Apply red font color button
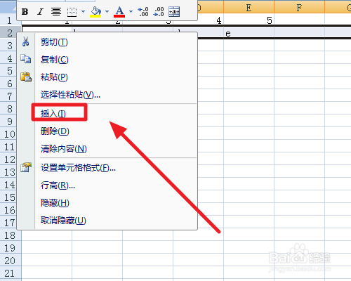Image resolution: width=351 pixels, height=281 pixels. [x=119, y=12]
